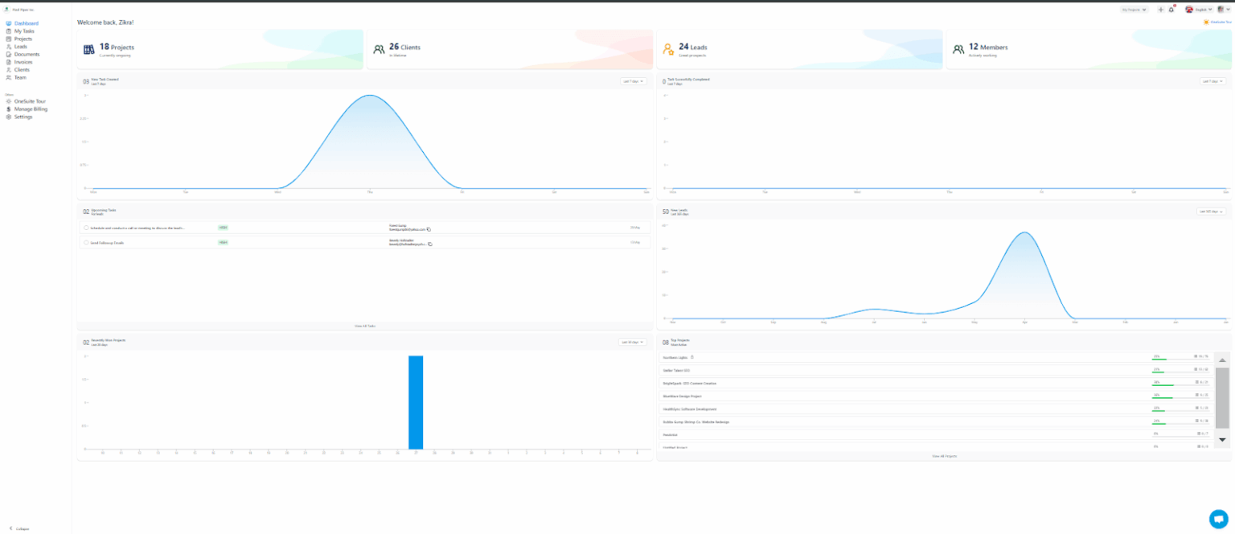Open the quick-create plus icon
Screen dimensions: 1235x534
point(1160,9)
